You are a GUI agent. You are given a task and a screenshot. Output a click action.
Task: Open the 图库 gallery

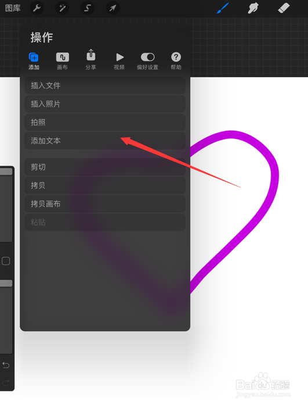pos(13,8)
